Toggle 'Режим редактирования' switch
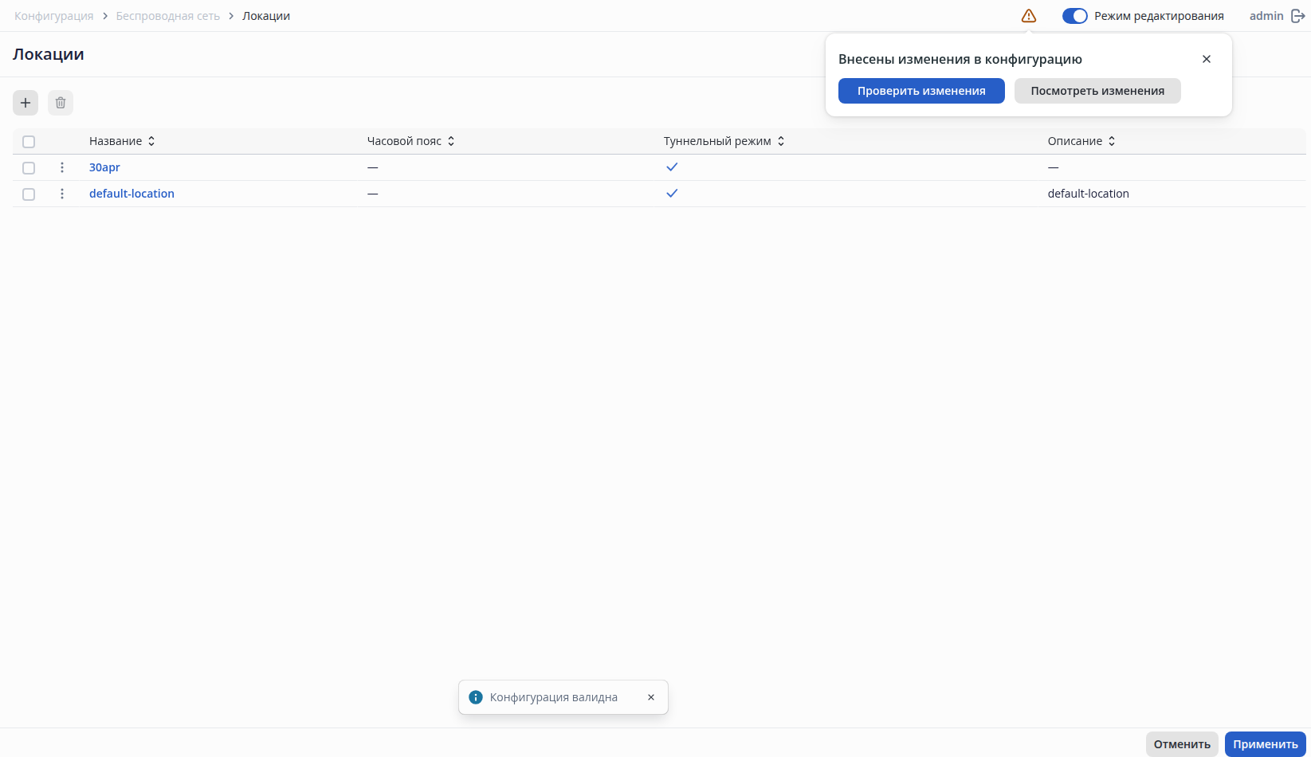 click(x=1075, y=16)
